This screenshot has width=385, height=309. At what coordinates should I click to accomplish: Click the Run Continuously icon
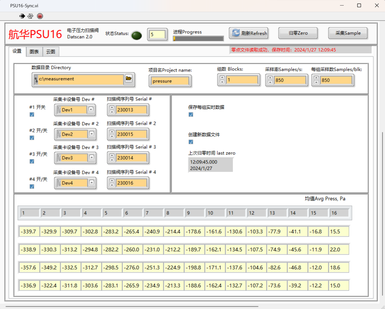click(x=30, y=16)
